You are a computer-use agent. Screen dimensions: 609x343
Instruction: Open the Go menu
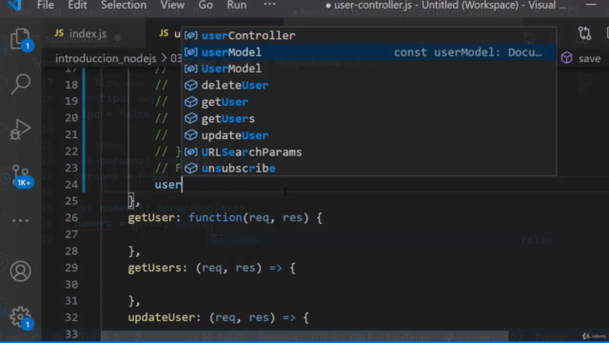pyautogui.click(x=206, y=5)
